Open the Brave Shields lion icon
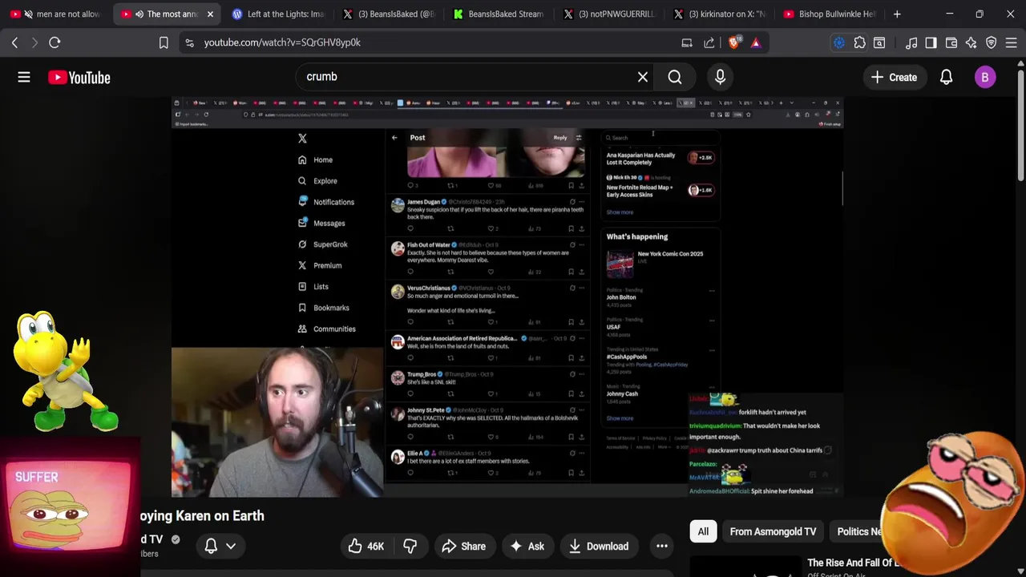Viewport: 1026px width, 577px height. click(734, 42)
